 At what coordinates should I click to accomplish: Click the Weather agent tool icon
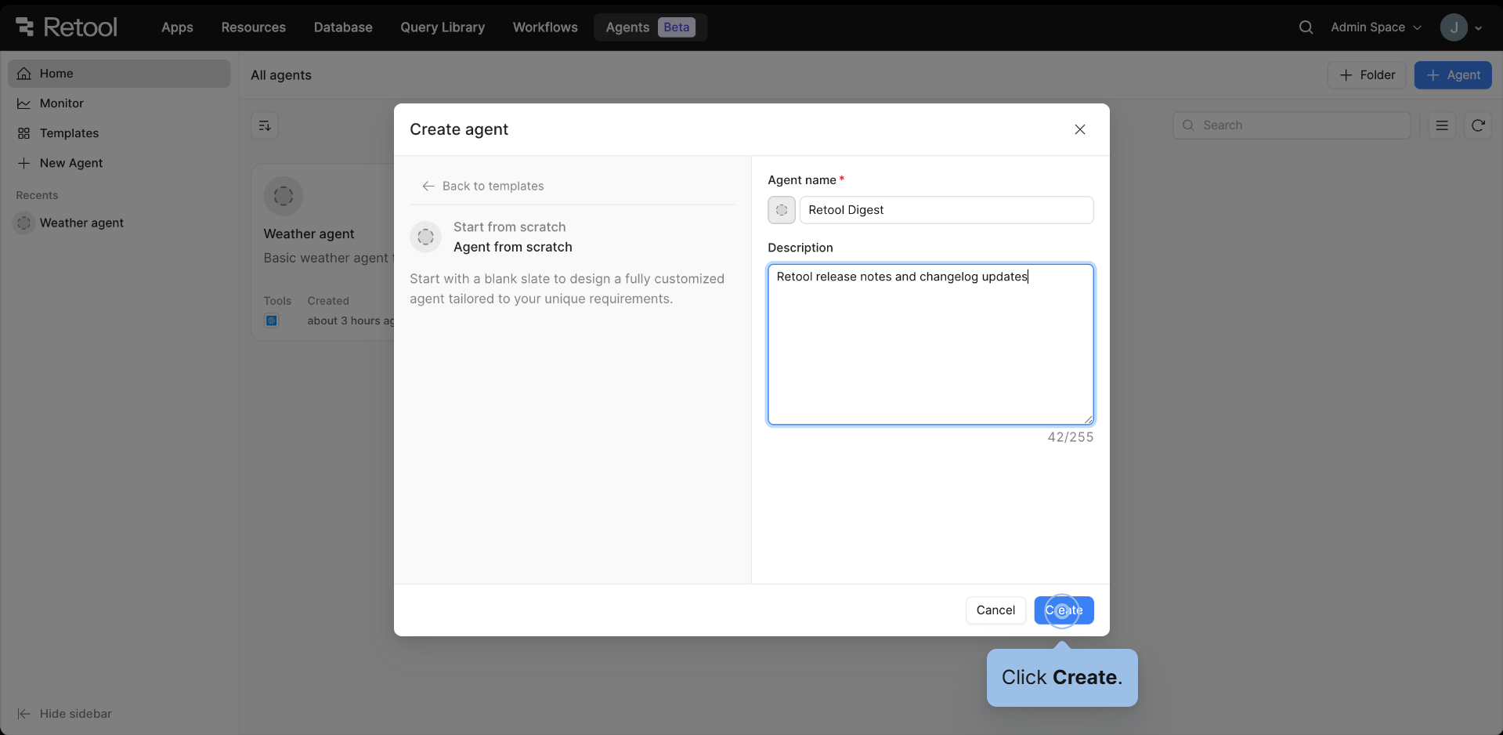pyautogui.click(x=272, y=320)
